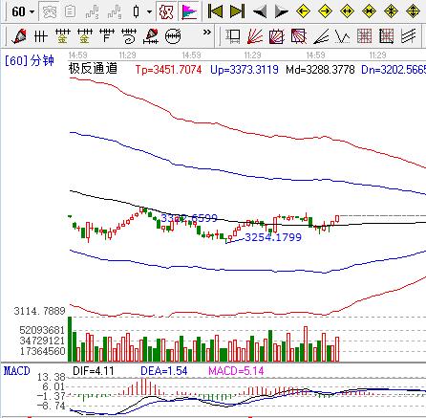Select the red fan lines tool

point(255,36)
